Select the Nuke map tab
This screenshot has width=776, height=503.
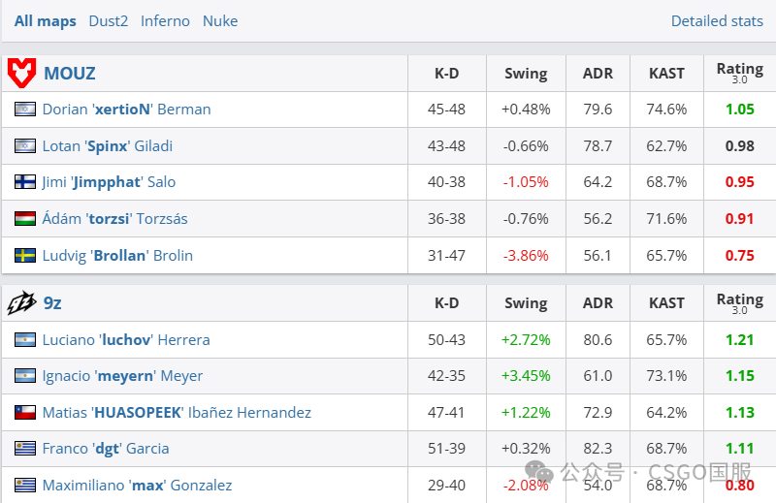pyautogui.click(x=220, y=20)
